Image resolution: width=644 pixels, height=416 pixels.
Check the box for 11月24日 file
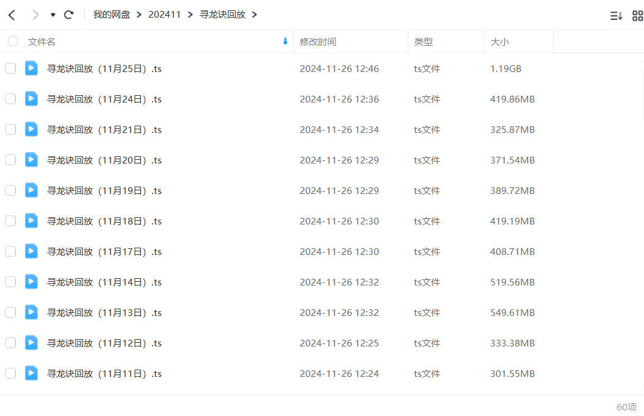(10, 99)
